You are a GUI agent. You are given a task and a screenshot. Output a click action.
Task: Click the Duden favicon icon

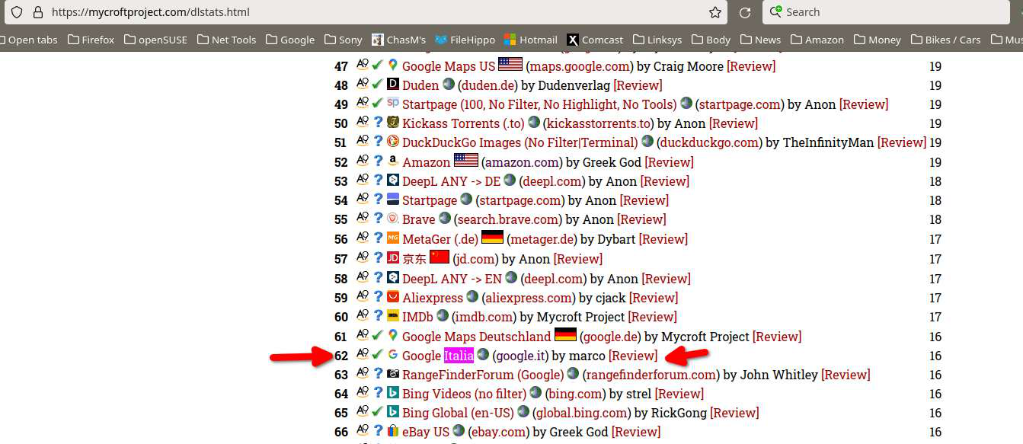393,84
